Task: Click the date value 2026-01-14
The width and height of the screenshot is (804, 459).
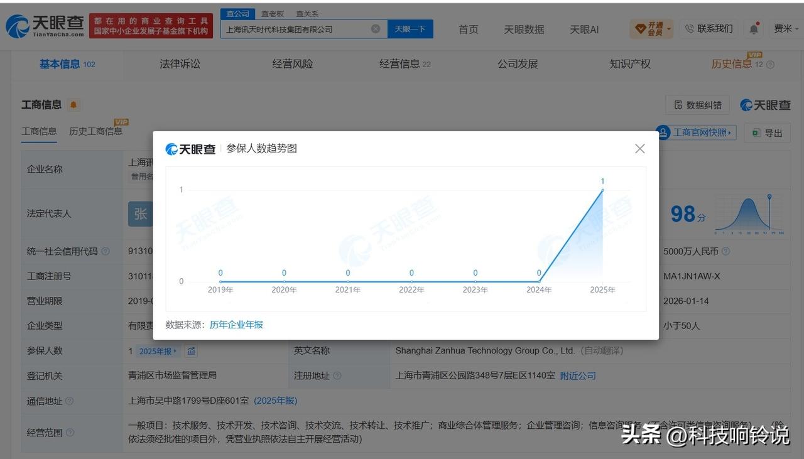Action: point(686,301)
